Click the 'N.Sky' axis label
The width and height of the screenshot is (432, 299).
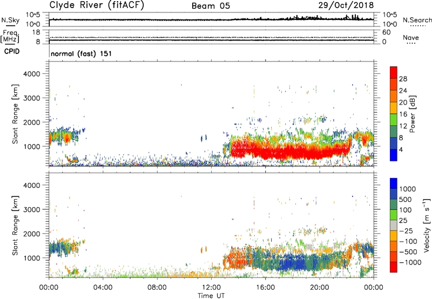coord(10,20)
